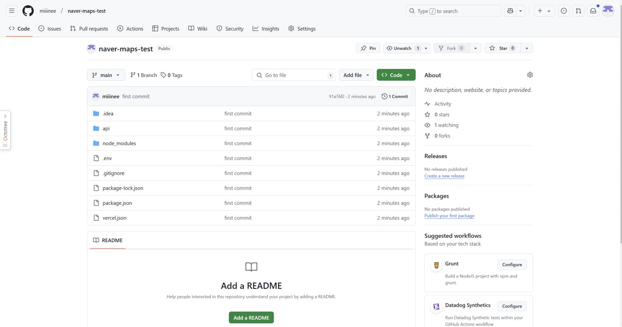Open the api folder
Viewport: 622px width, 327px height.
pyautogui.click(x=106, y=129)
